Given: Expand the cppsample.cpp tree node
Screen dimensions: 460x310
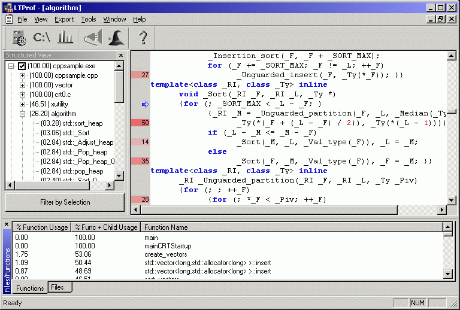Looking at the screenshot, I should pyautogui.click(x=23, y=75).
